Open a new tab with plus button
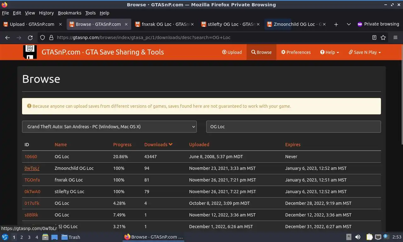403x242 pixels. [336, 24]
